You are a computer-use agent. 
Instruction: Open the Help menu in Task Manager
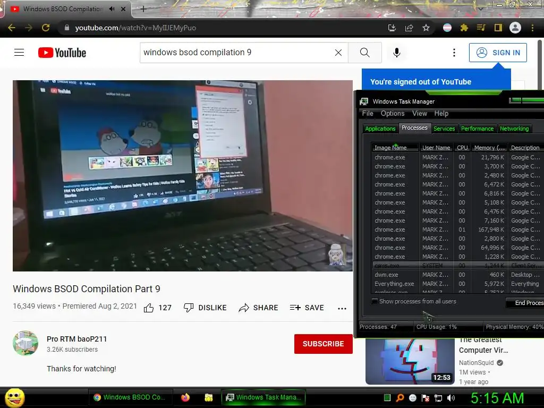point(441,114)
